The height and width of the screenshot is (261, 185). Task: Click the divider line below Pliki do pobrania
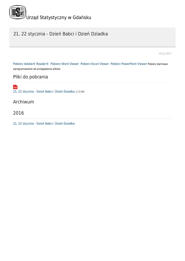[92, 82]
